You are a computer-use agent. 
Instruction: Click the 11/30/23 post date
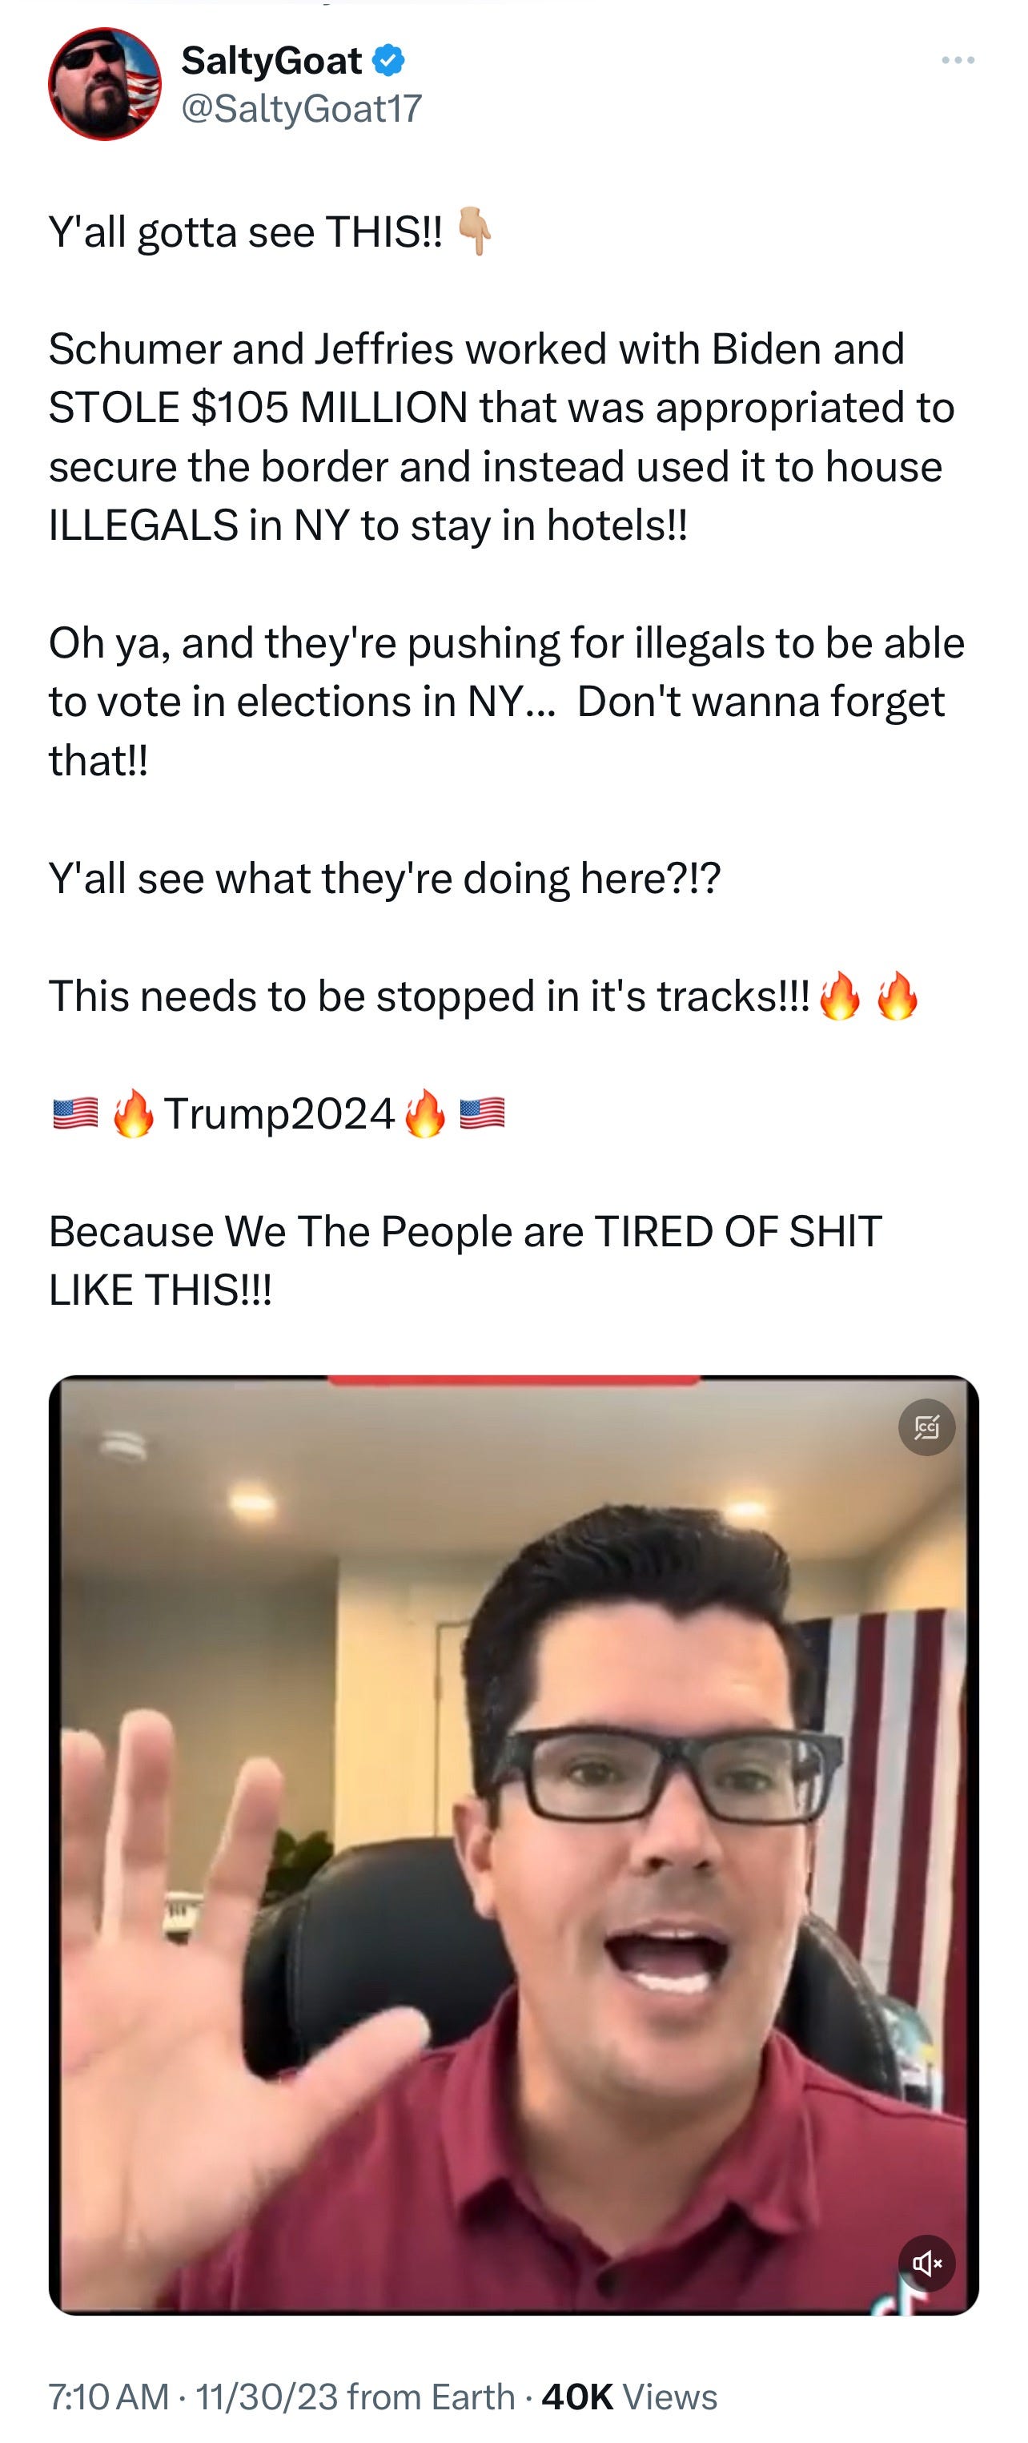click(x=267, y=2397)
